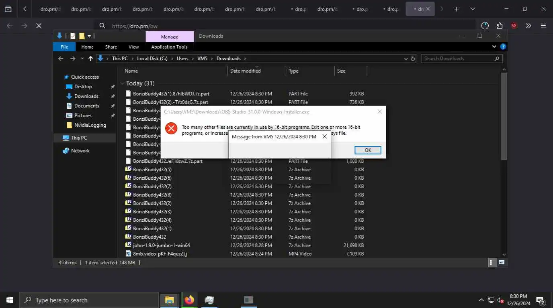Image resolution: width=553 pixels, height=308 pixels.
Task: Sort files by the Name column header
Action: pyautogui.click(x=174, y=71)
